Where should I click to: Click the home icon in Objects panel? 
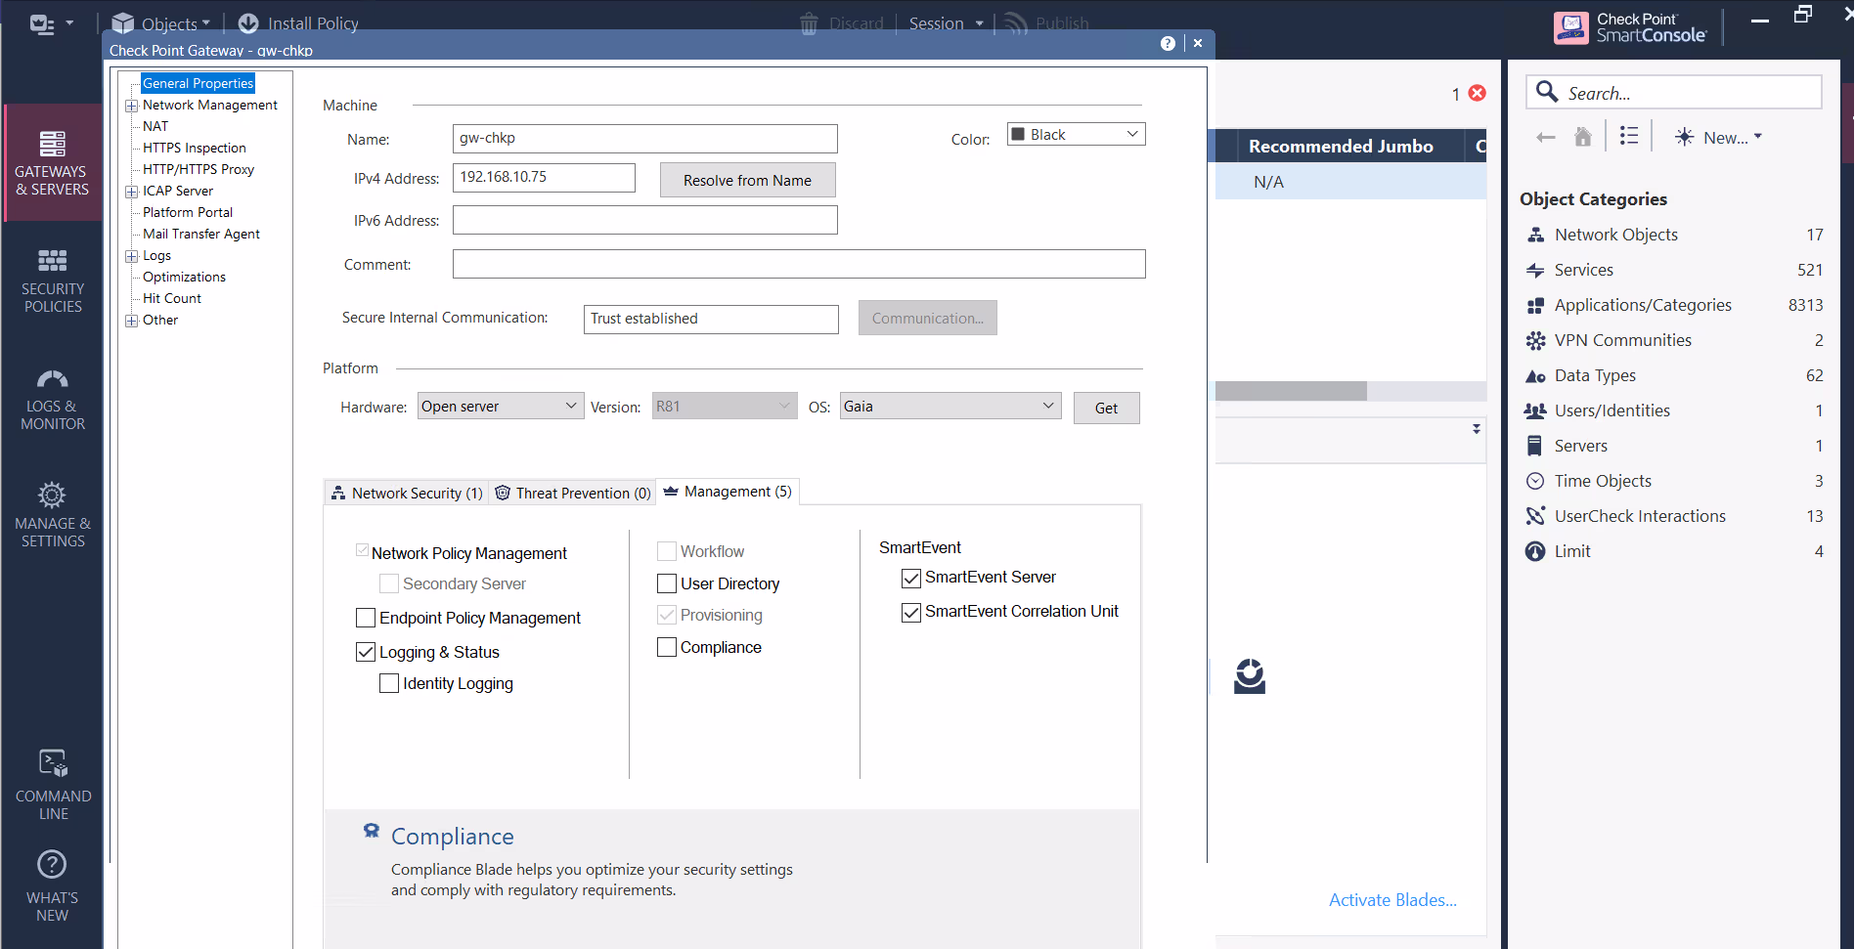coord(1583,137)
